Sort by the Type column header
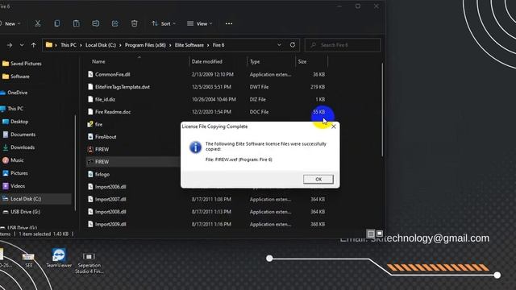The height and width of the screenshot is (290, 516). pyautogui.click(x=255, y=61)
